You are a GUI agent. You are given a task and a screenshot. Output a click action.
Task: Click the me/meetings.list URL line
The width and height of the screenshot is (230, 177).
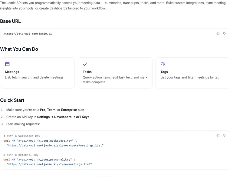coord(49,164)
